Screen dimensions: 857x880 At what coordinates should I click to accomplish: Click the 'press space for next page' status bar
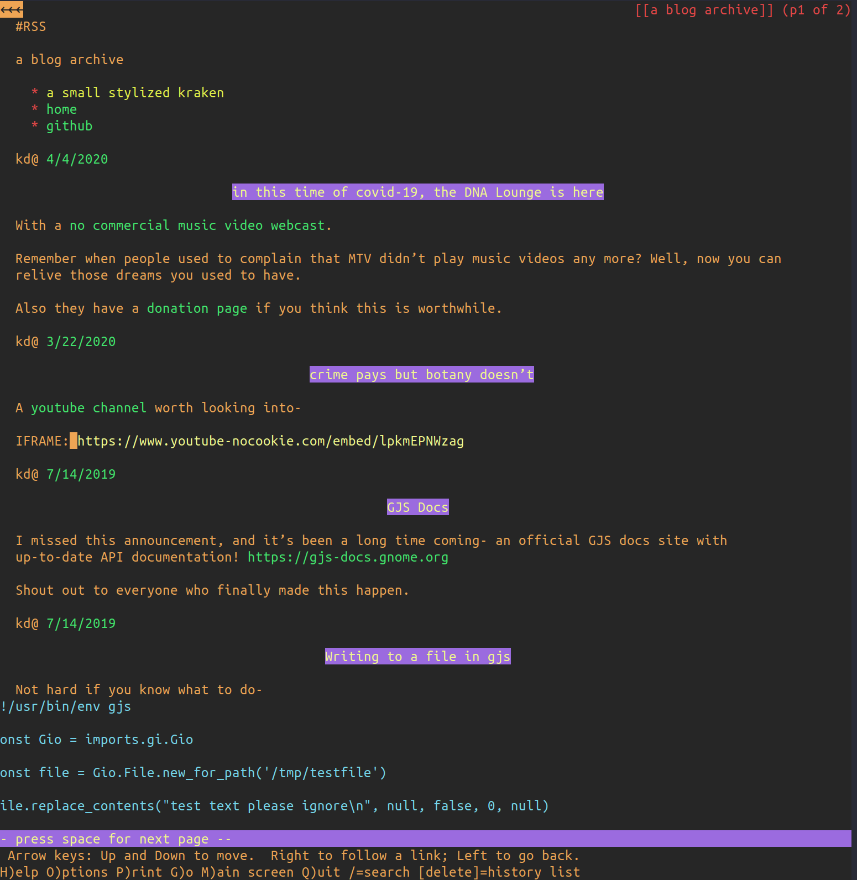coord(425,839)
